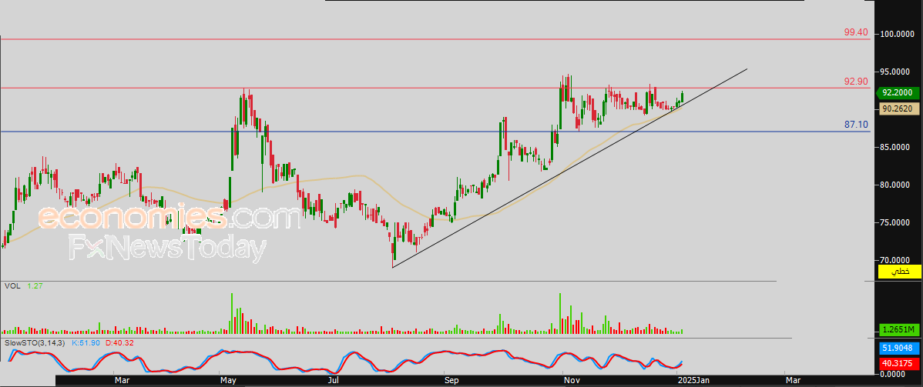Screen dimensions: 923x387
Task: Click the blue 51.9048 stochastic K tag
Action: (x=898, y=349)
